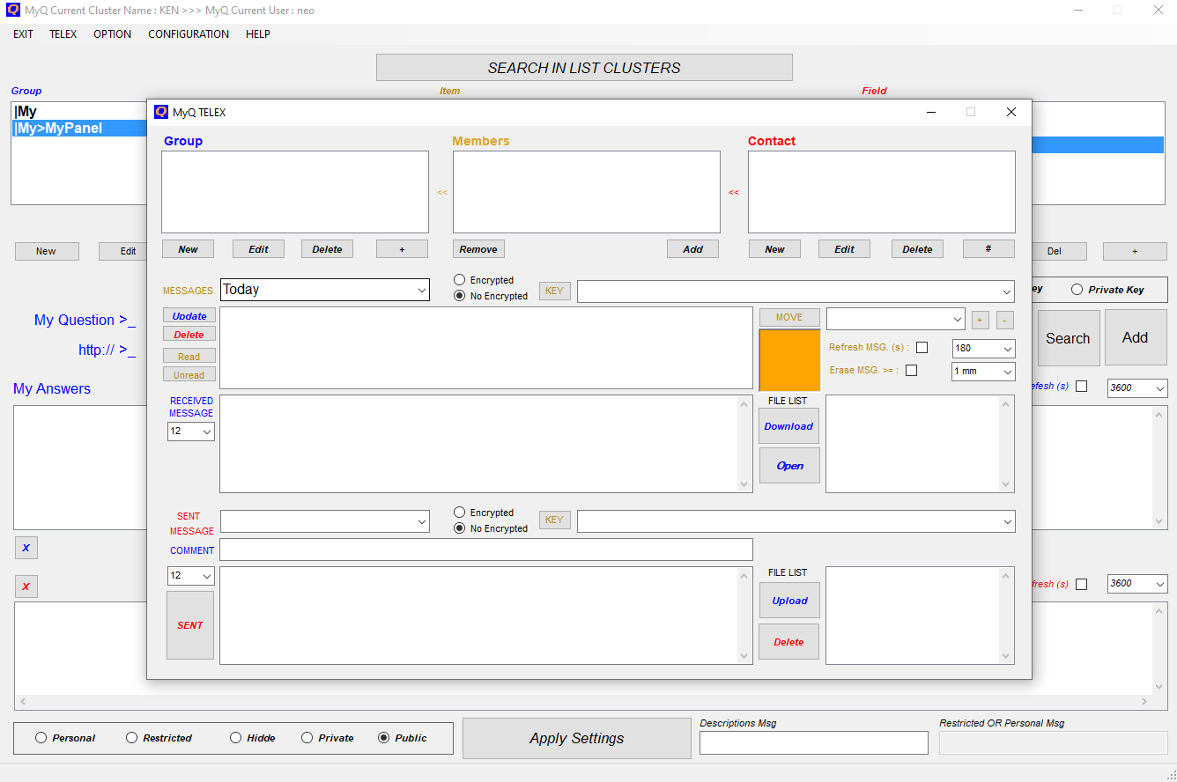This screenshot has height=782, width=1177.
Task: Click the blue x button below My Answers
Action: coord(26,548)
